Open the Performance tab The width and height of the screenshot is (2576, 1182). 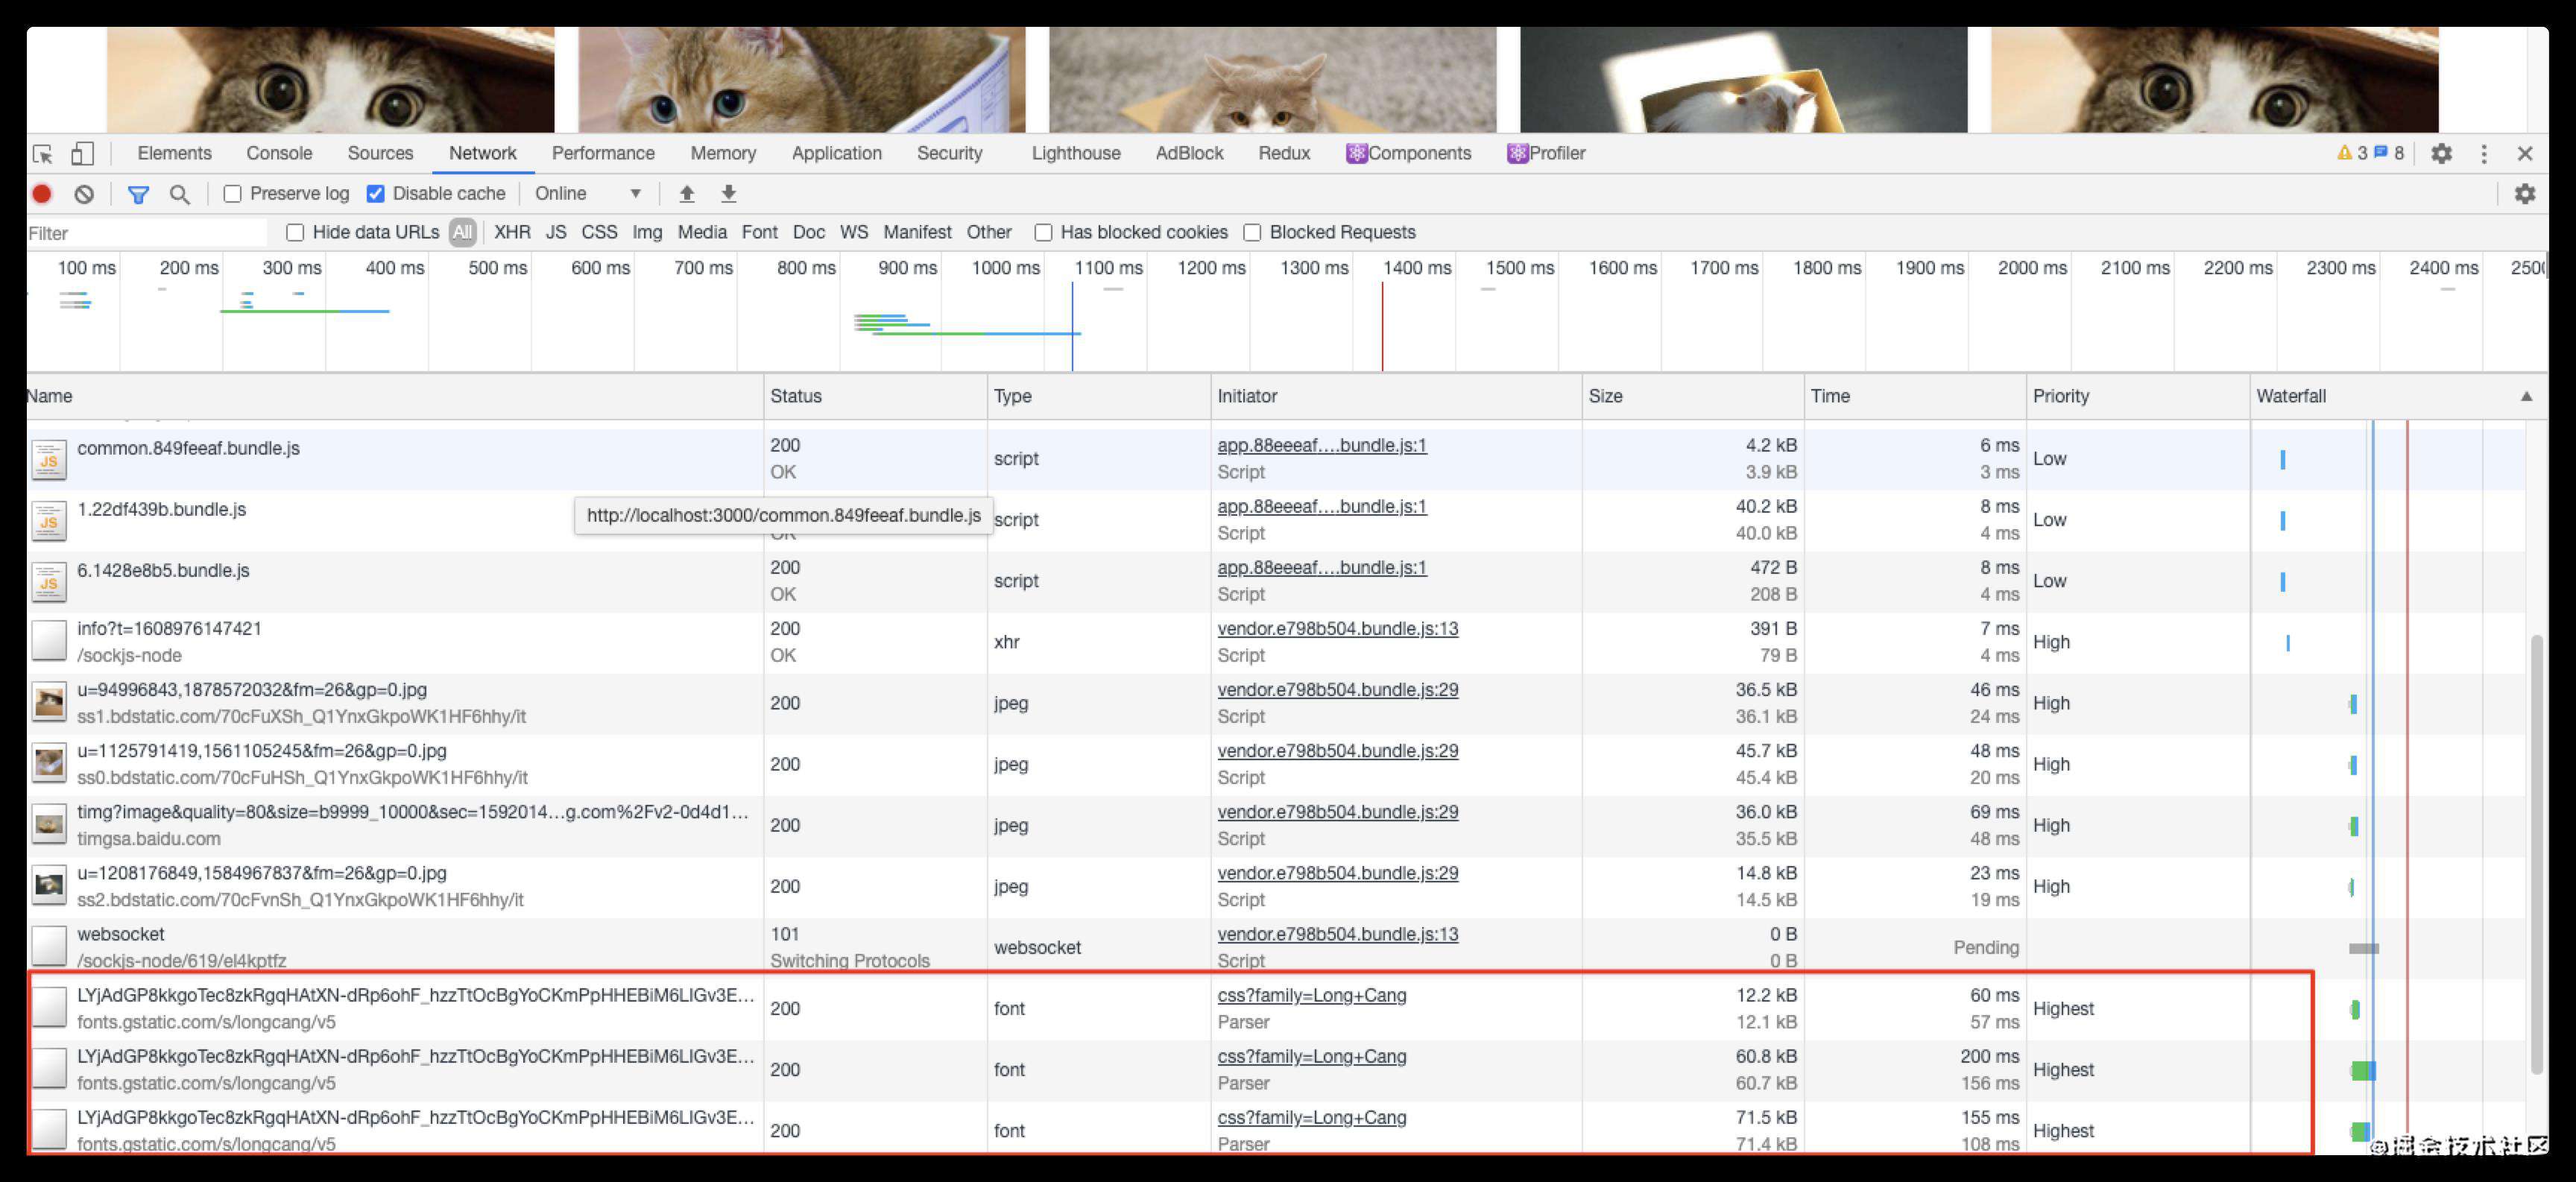(603, 153)
